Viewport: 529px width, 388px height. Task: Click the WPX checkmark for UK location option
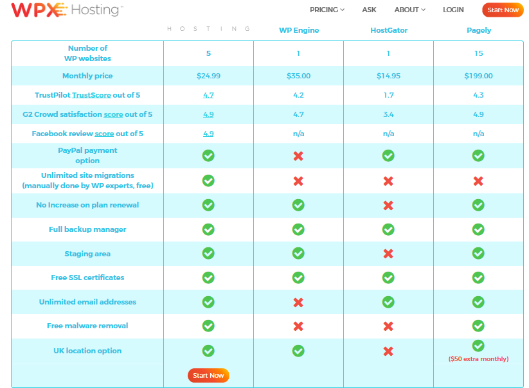pyautogui.click(x=208, y=351)
